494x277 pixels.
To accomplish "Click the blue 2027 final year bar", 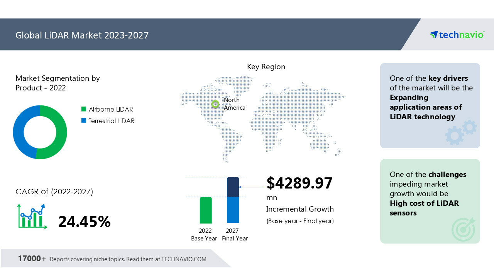I will (x=233, y=210).
